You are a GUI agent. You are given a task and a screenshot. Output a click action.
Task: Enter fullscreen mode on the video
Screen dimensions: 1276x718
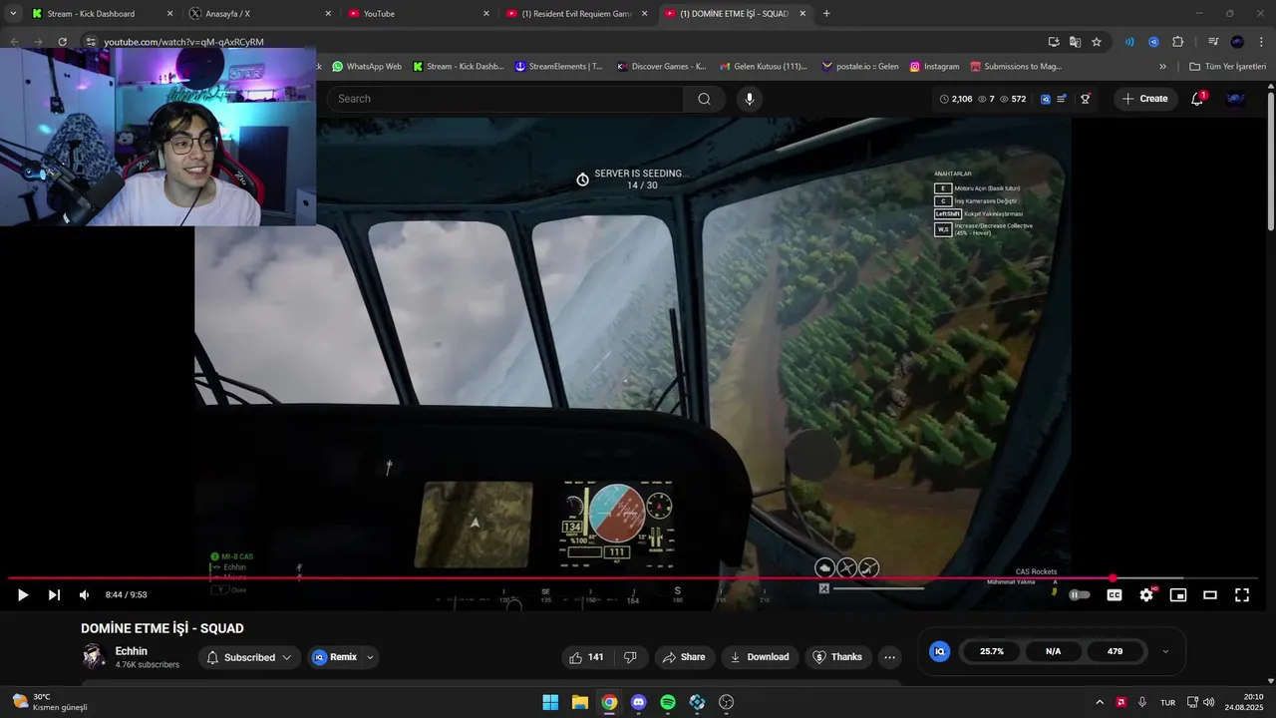1242,595
